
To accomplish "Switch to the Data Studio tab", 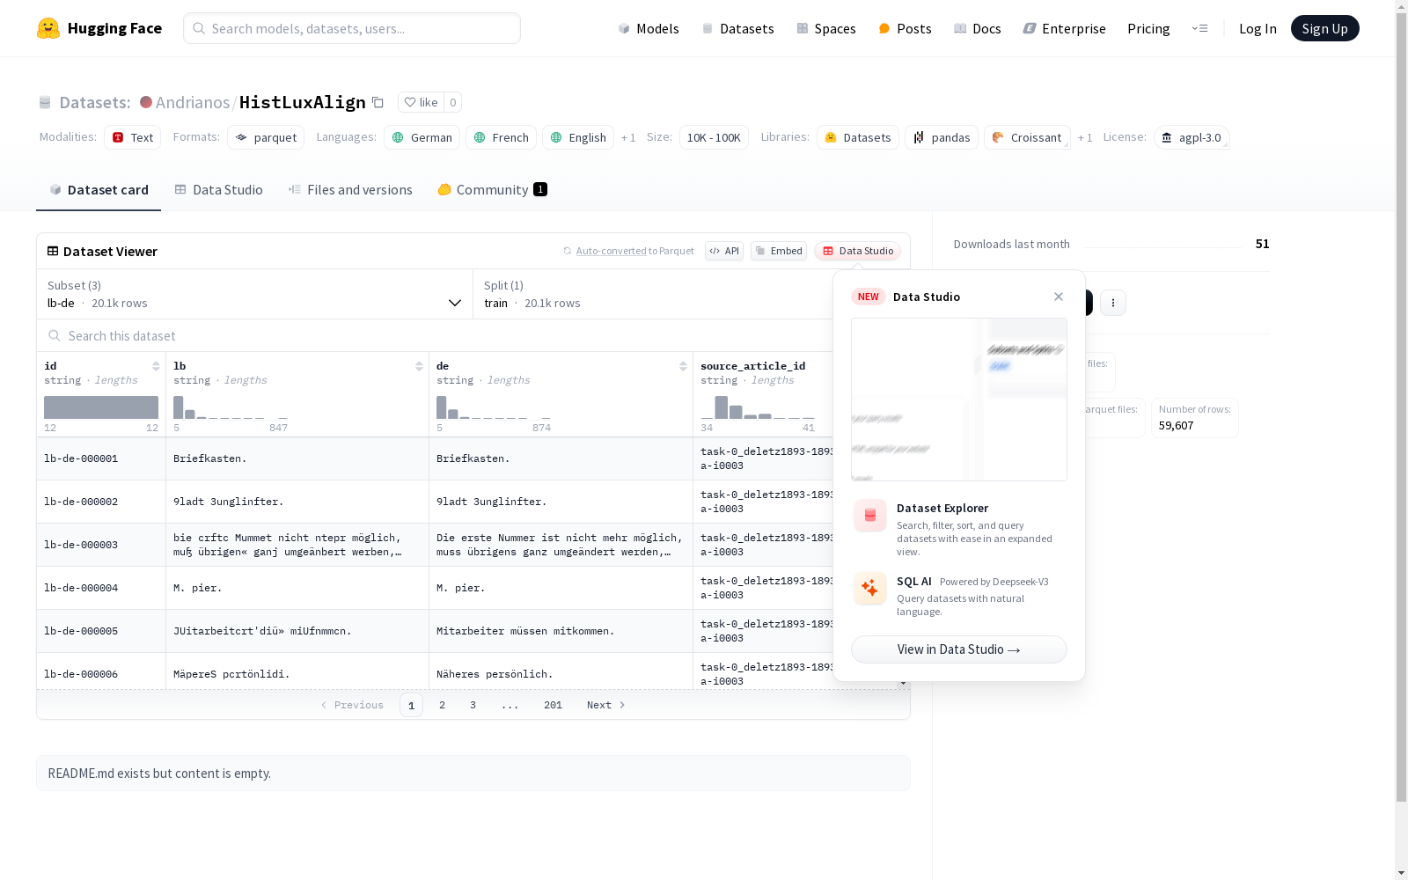I will point(218,190).
